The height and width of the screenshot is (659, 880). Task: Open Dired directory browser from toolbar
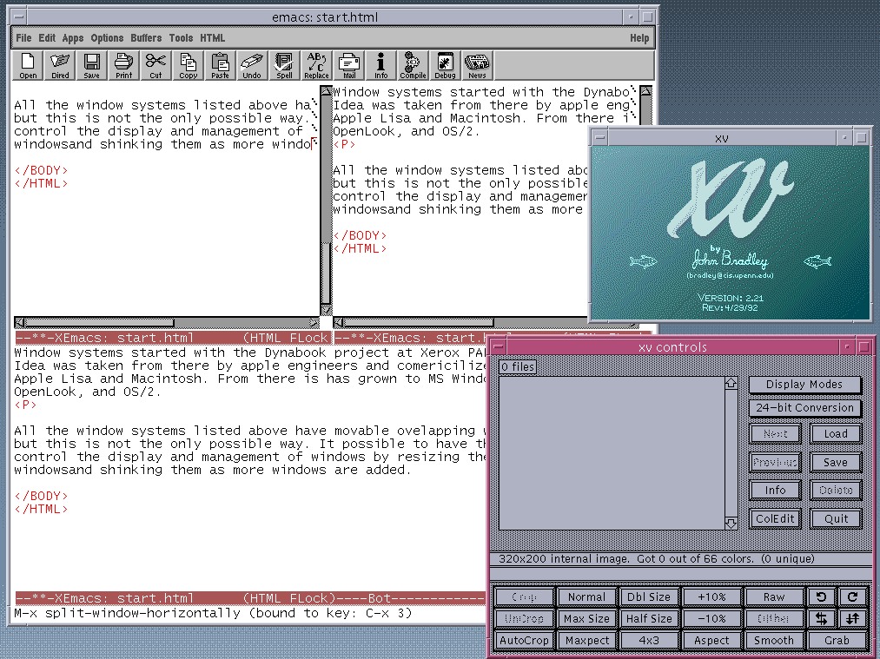click(x=60, y=65)
